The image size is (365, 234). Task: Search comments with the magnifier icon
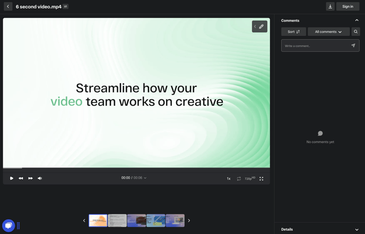click(355, 32)
